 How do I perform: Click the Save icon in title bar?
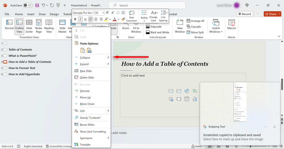click(x=37, y=5)
